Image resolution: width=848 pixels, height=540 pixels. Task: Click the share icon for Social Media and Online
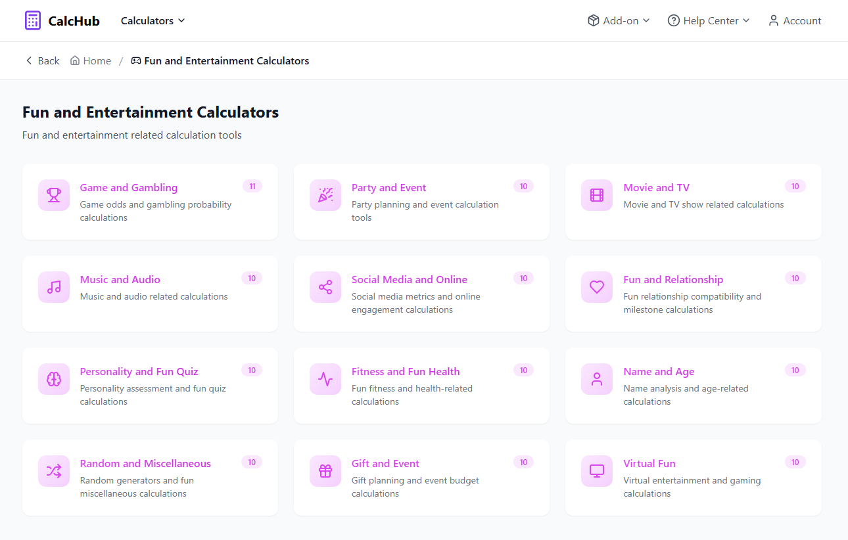325,287
